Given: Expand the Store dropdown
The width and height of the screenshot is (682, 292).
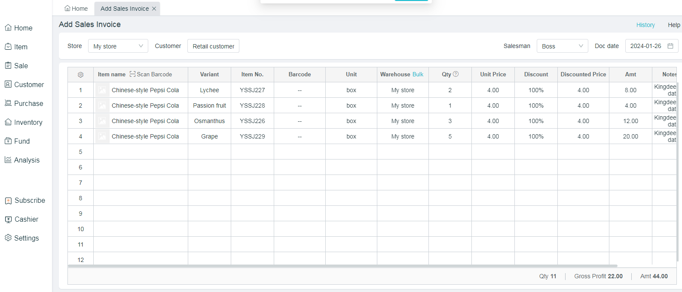Looking at the screenshot, I should pos(118,46).
